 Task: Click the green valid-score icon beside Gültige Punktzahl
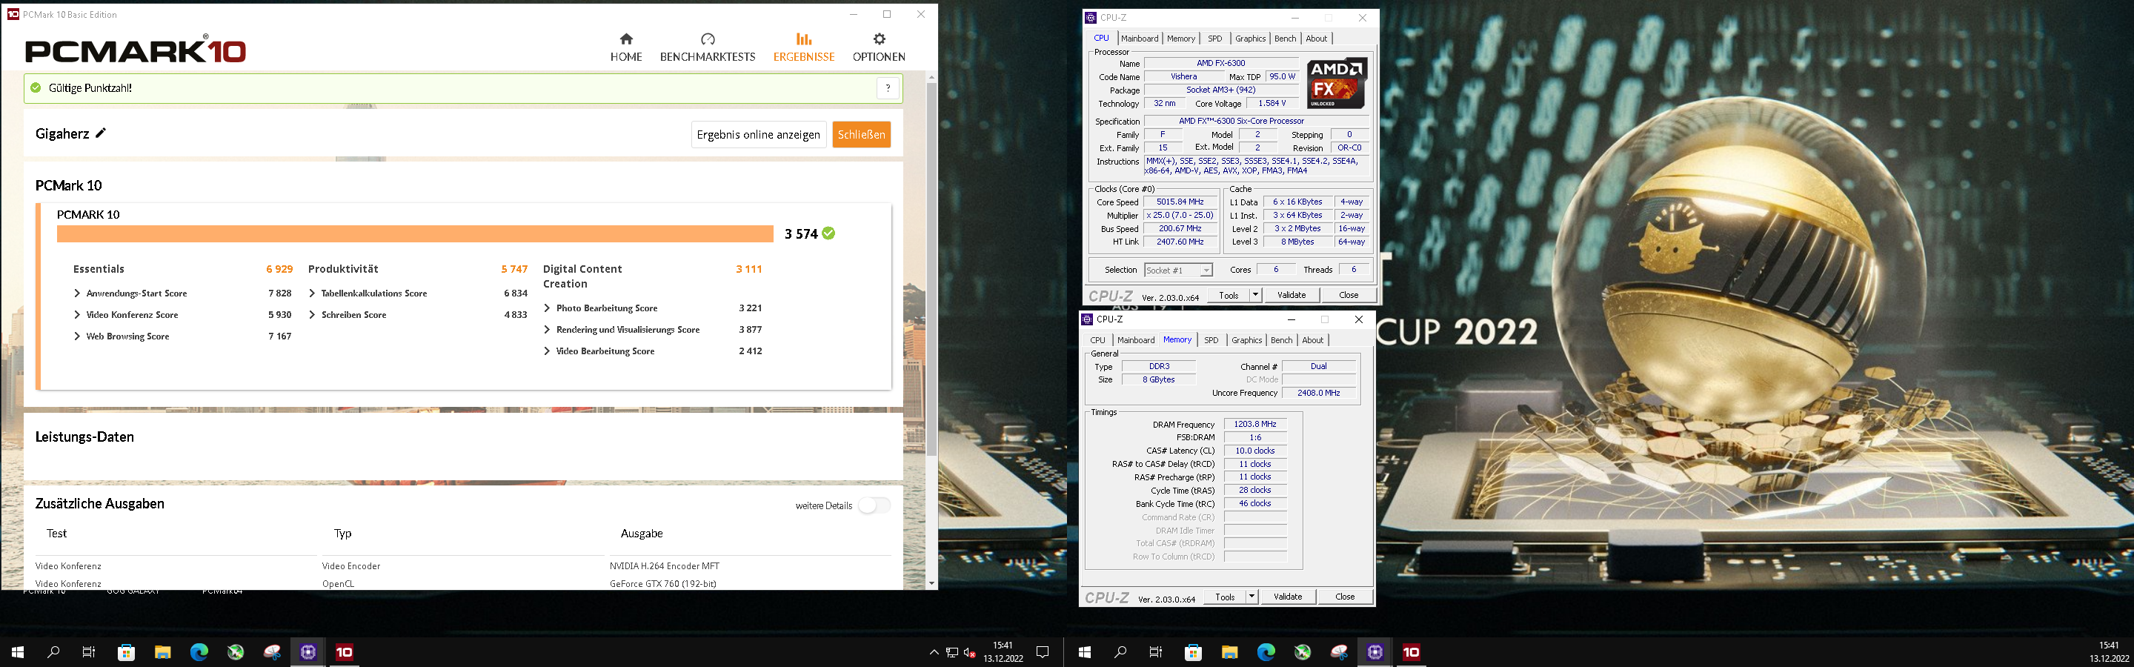[x=35, y=88]
